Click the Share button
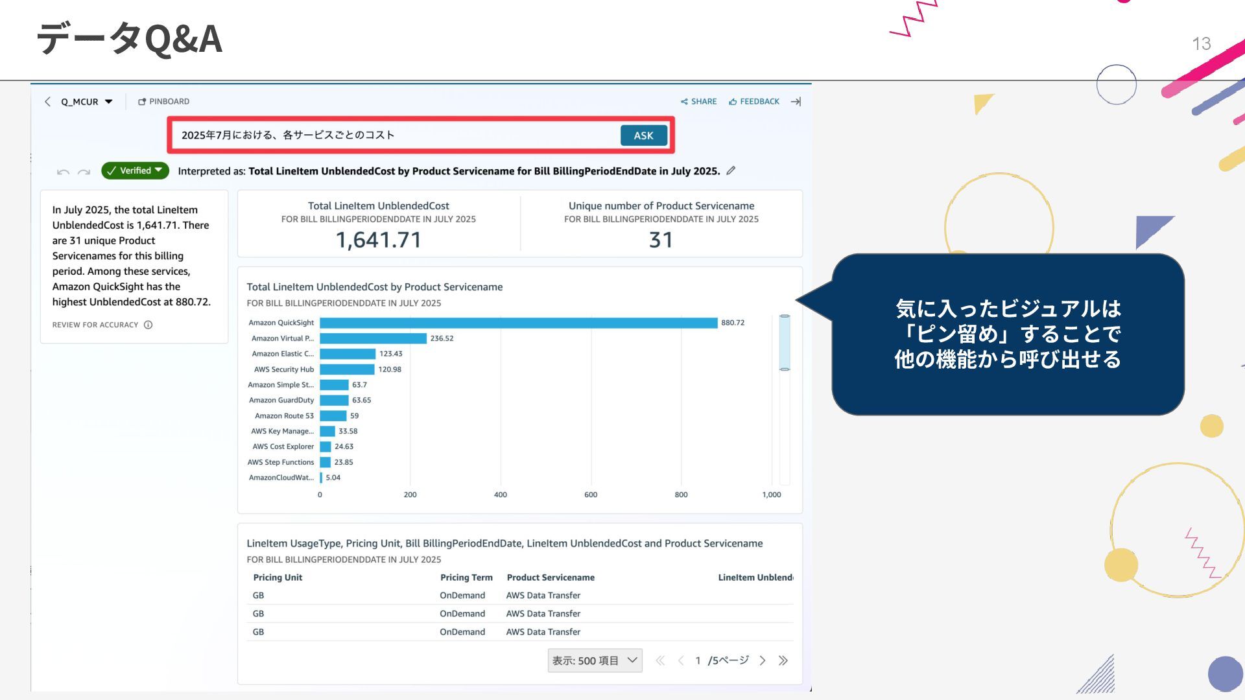This screenshot has height=700, width=1245. click(x=698, y=102)
